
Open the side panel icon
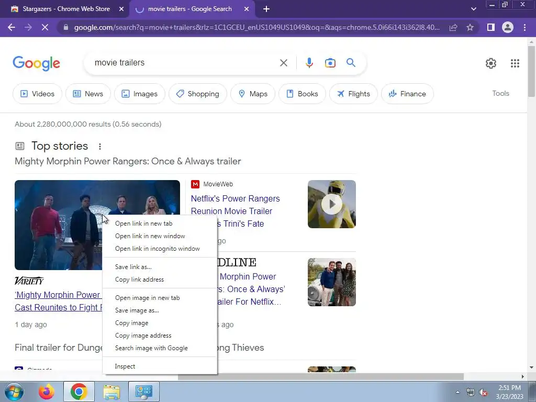point(491,27)
